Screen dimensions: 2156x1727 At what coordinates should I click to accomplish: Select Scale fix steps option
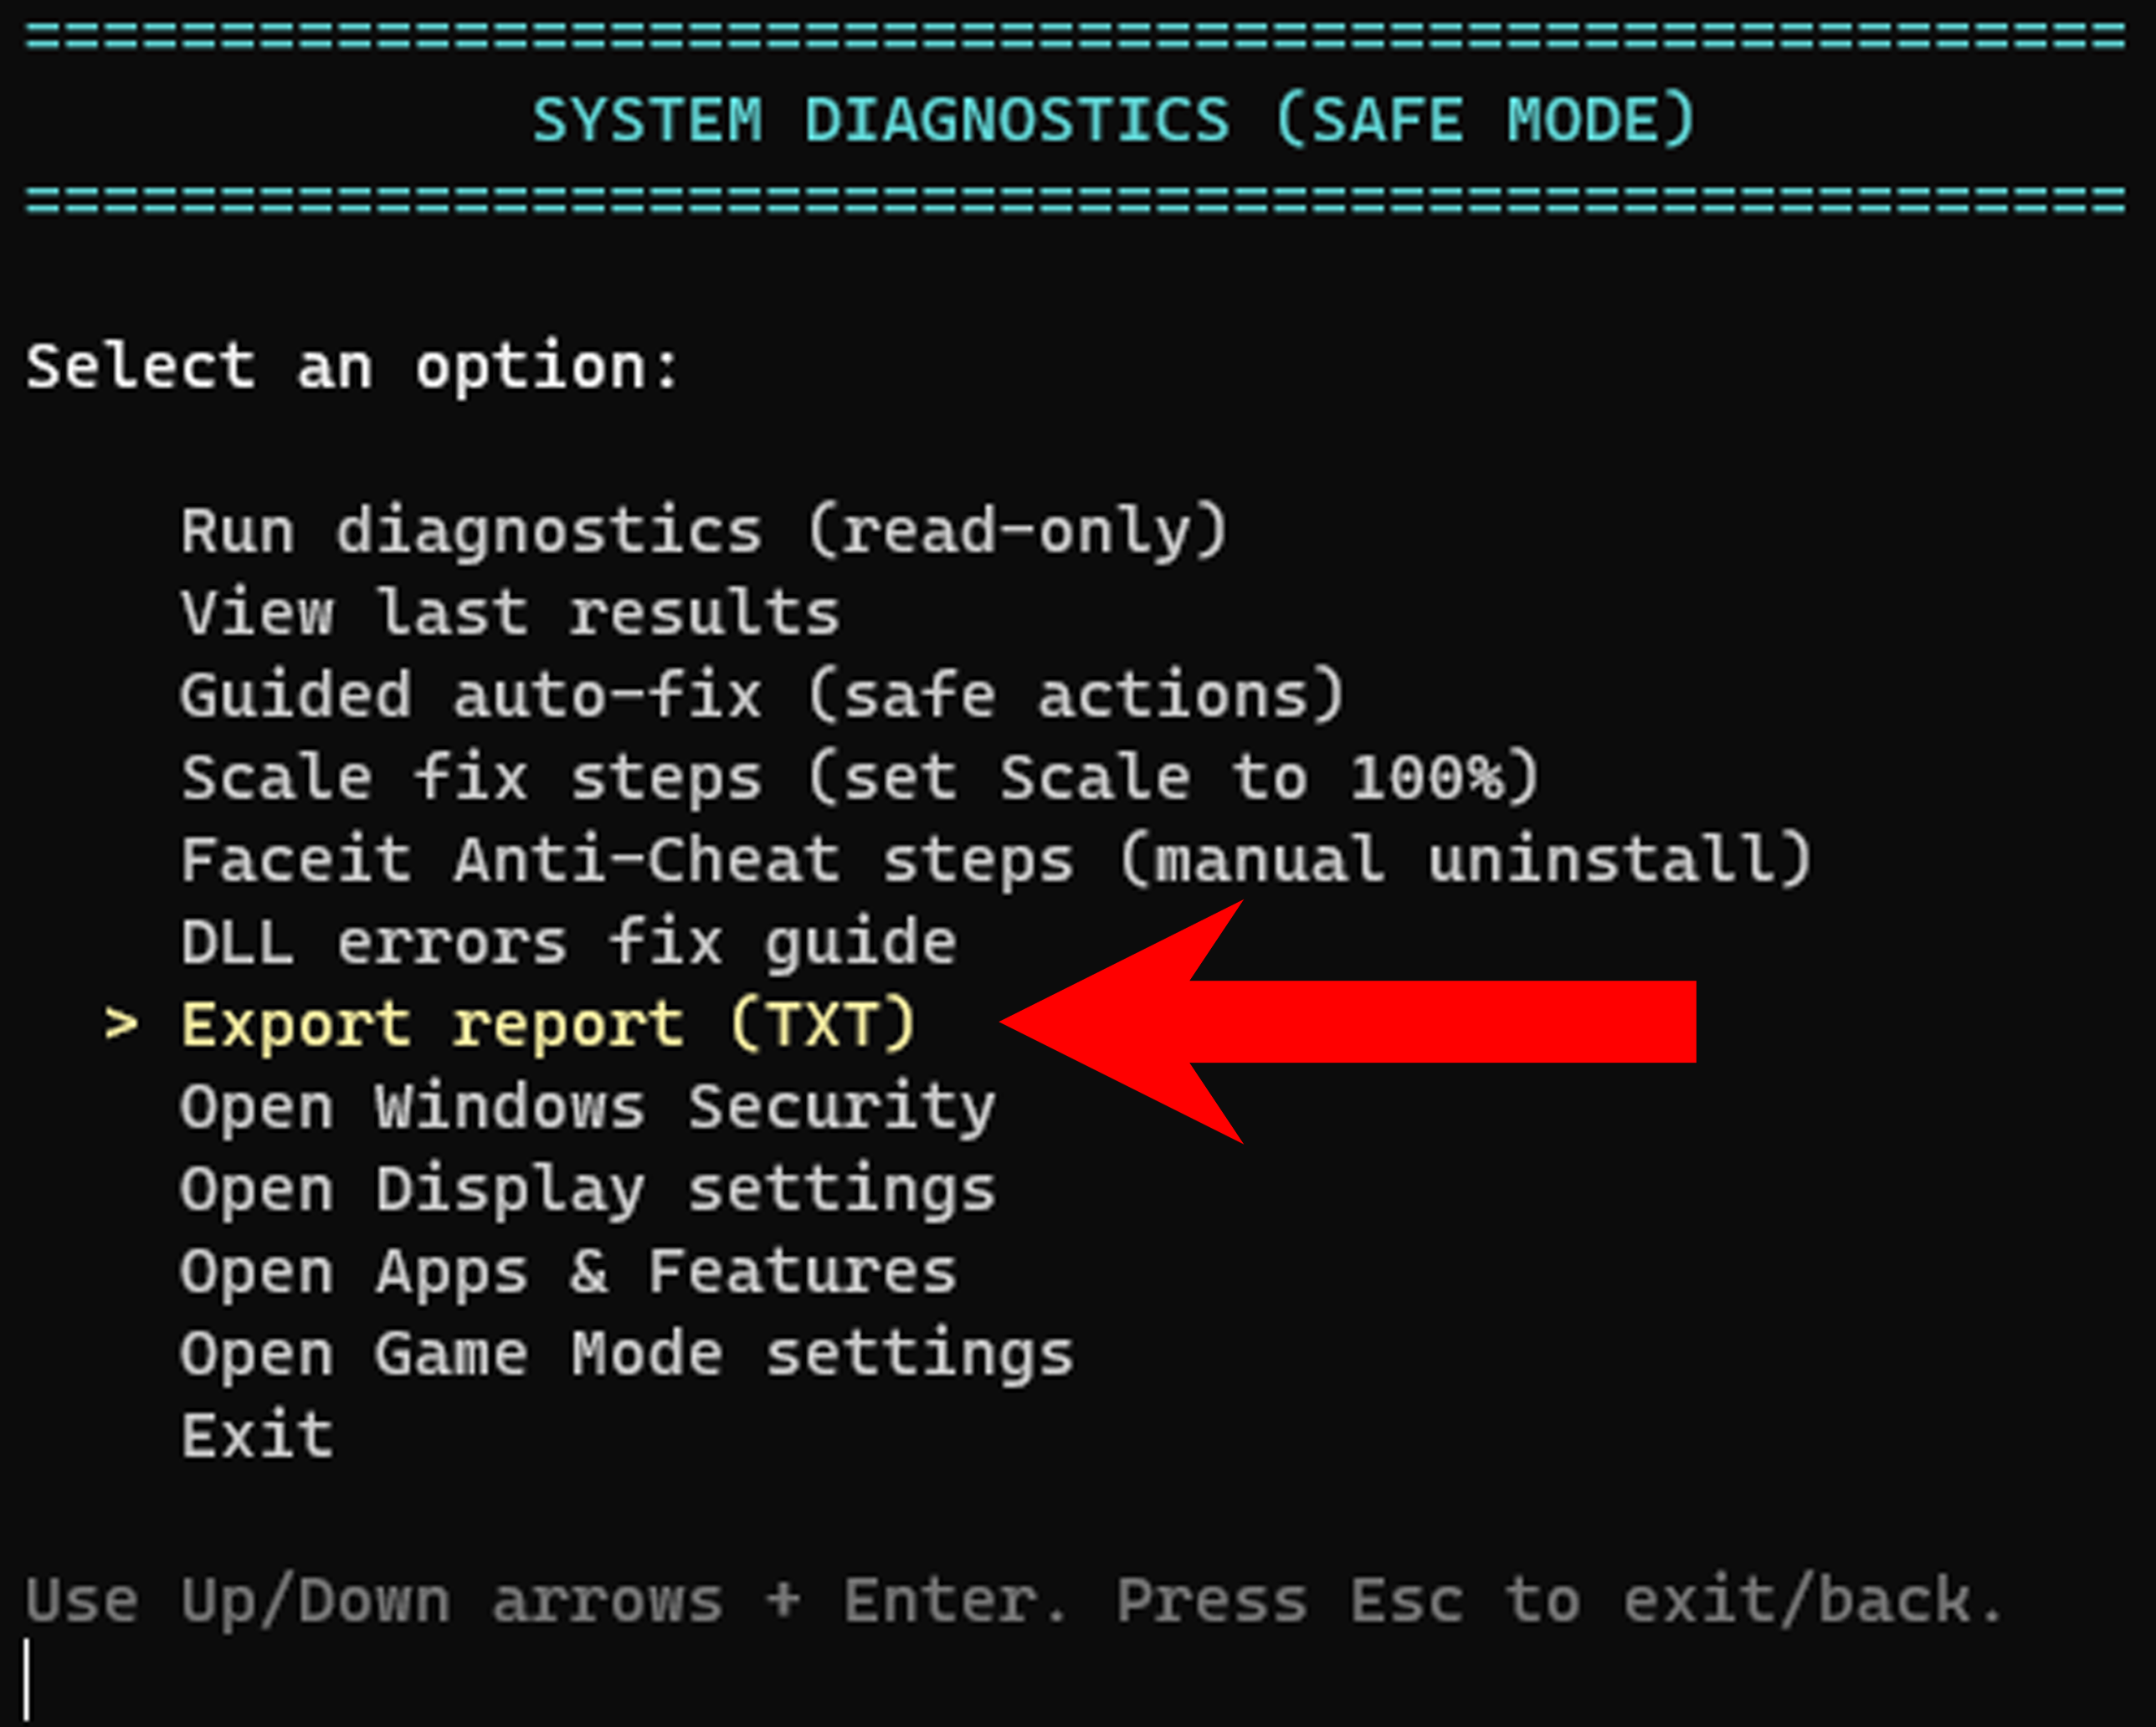pyautogui.click(x=859, y=777)
